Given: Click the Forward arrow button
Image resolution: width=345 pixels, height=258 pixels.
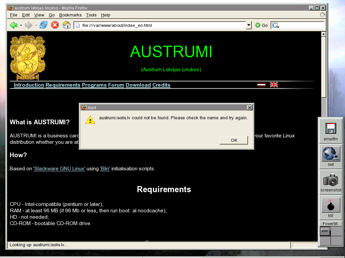Looking at the screenshot, I should 29,25.
